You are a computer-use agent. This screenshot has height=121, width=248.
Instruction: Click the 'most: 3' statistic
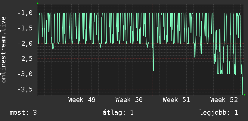coord(23,113)
